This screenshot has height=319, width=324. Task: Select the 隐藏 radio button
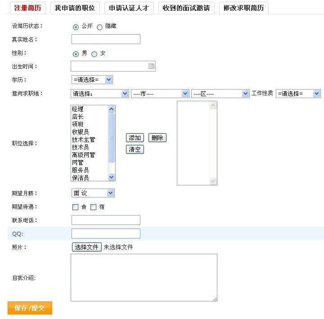[99, 27]
